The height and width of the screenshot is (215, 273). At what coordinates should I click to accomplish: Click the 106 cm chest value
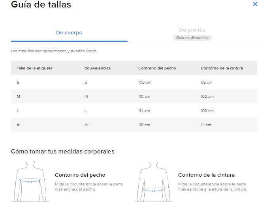pyautogui.click(x=144, y=82)
